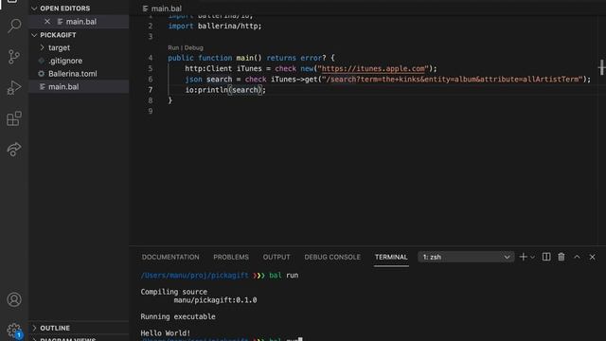
Task: Click the 'public function main()' signature
Action: tap(215, 58)
